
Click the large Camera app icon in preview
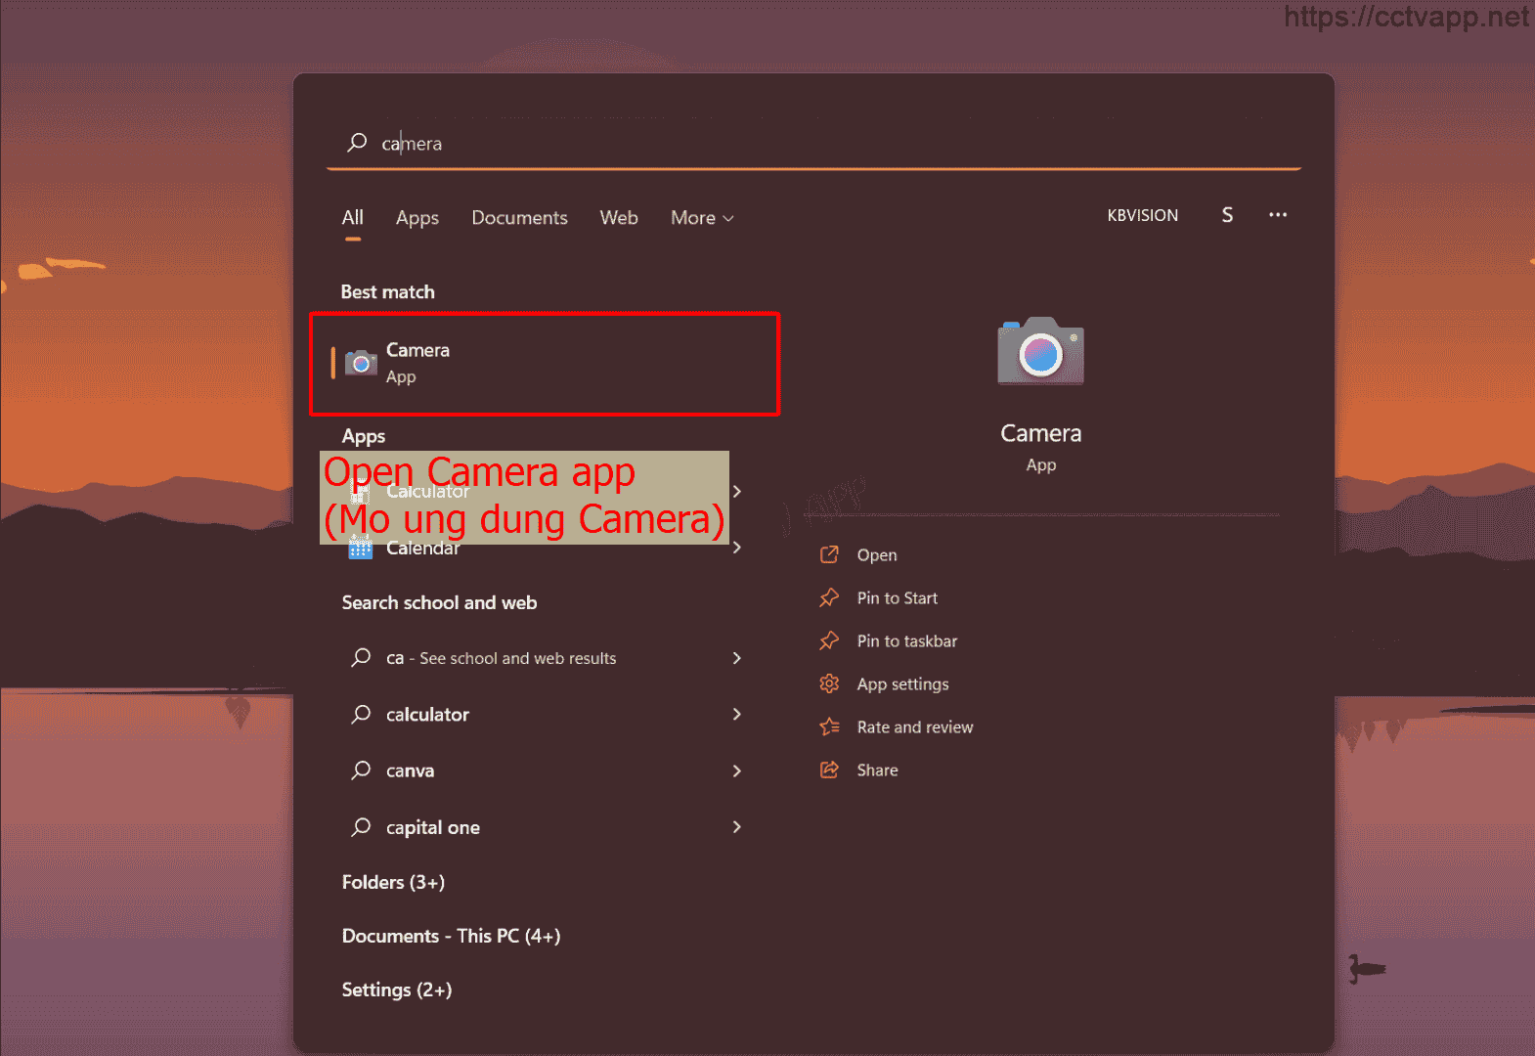(x=1040, y=351)
